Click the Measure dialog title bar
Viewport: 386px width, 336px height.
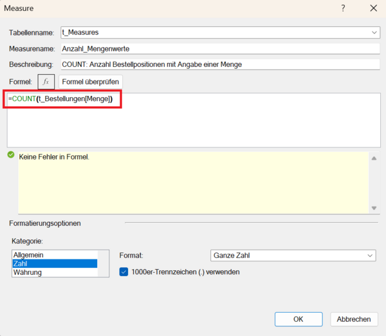[161, 8]
